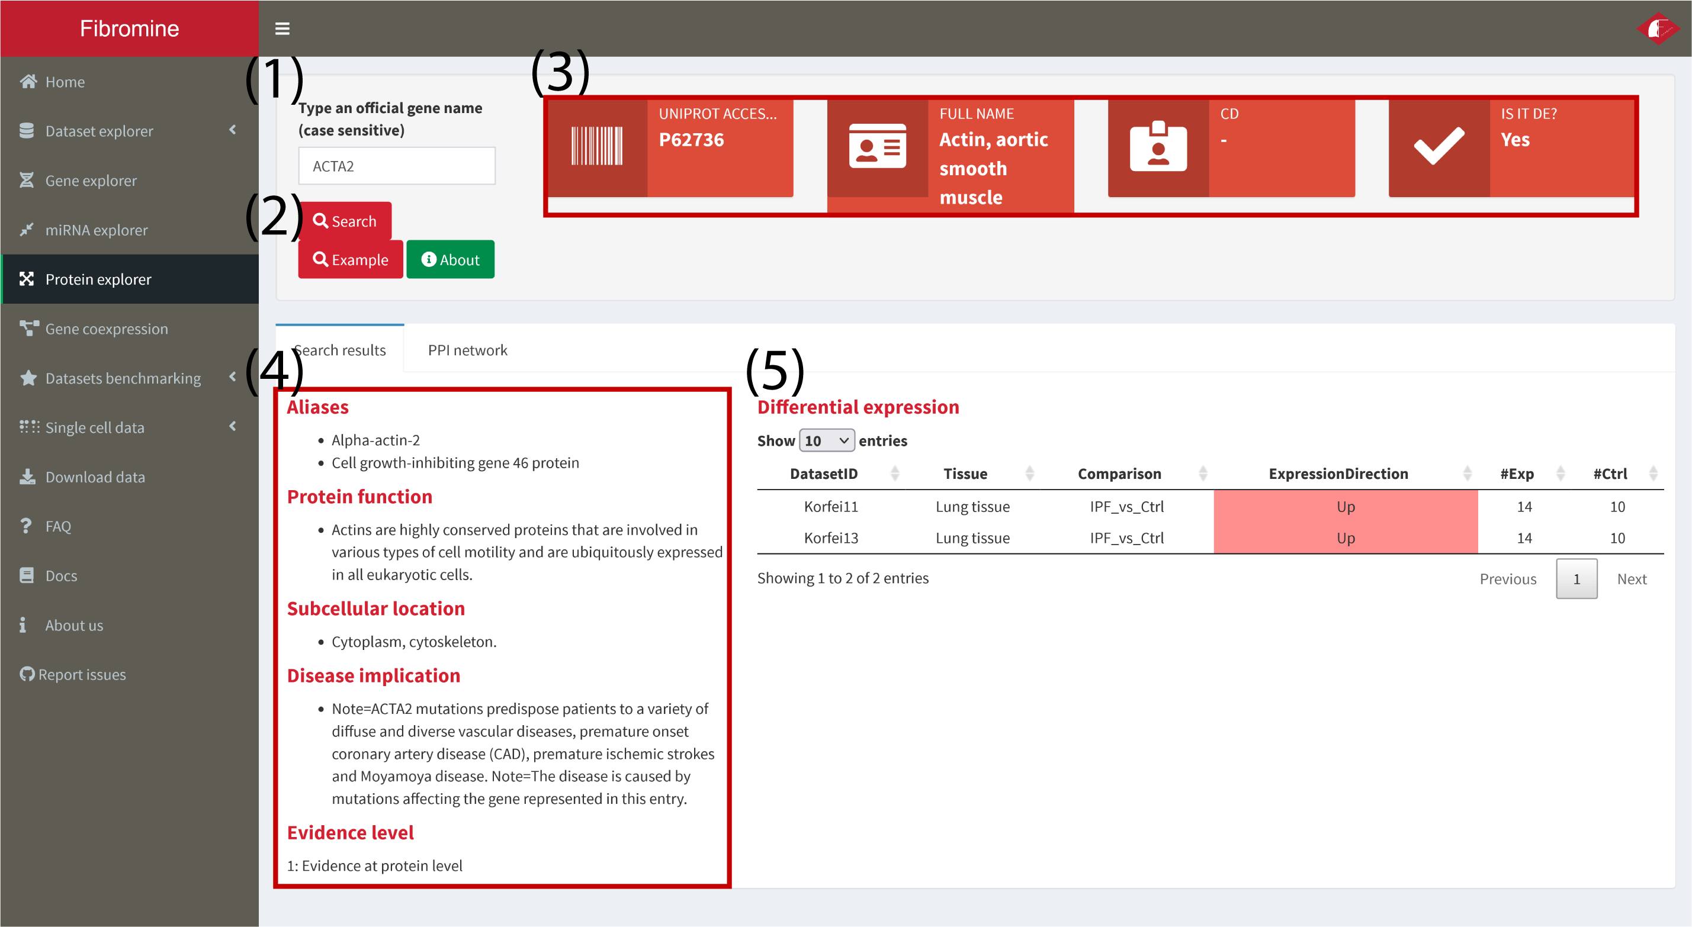Image resolution: width=1692 pixels, height=927 pixels.
Task: Click the green About button
Action: pyautogui.click(x=451, y=259)
